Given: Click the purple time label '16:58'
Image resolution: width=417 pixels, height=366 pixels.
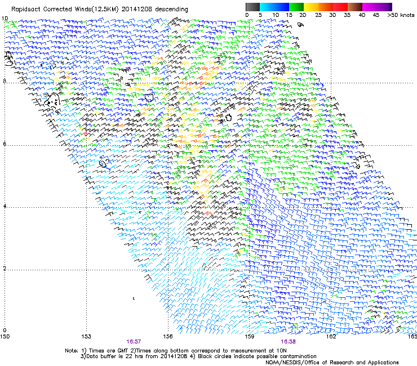Looking at the screenshot, I should tap(289, 342).
